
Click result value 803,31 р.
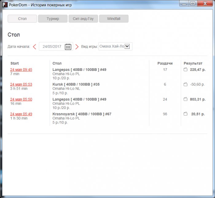point(198,99)
